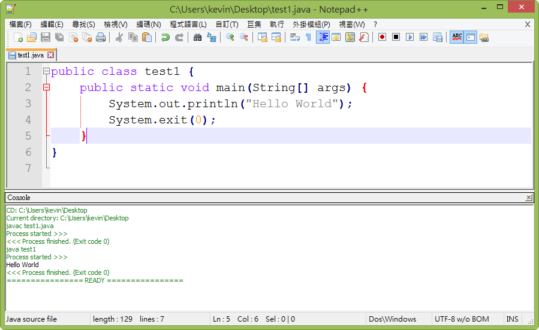Collapse the main method fold marker on line 2

pyautogui.click(x=46, y=87)
